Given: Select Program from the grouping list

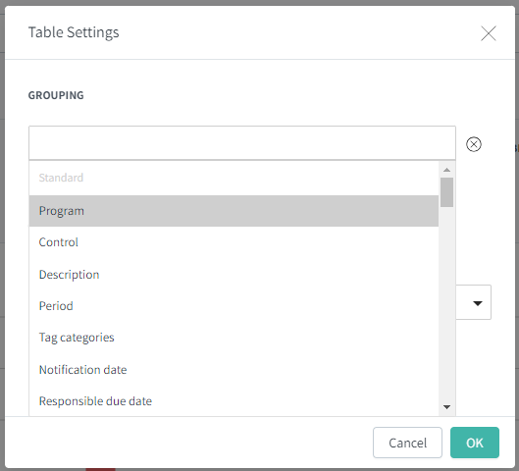Looking at the screenshot, I should pos(234,211).
